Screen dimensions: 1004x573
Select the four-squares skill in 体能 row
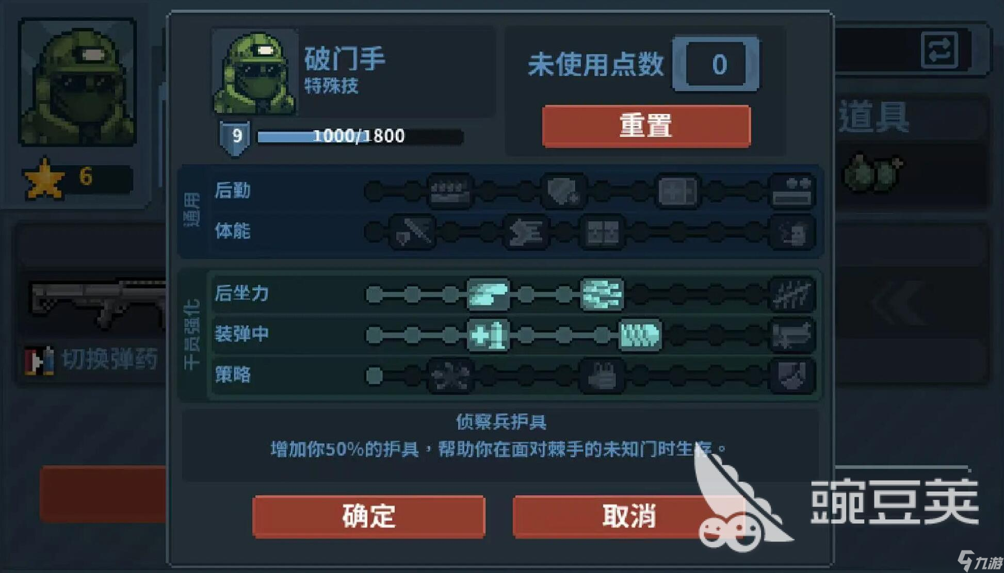[602, 232]
